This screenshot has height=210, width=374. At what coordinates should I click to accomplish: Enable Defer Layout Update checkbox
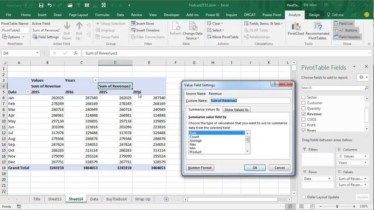tap(304, 197)
